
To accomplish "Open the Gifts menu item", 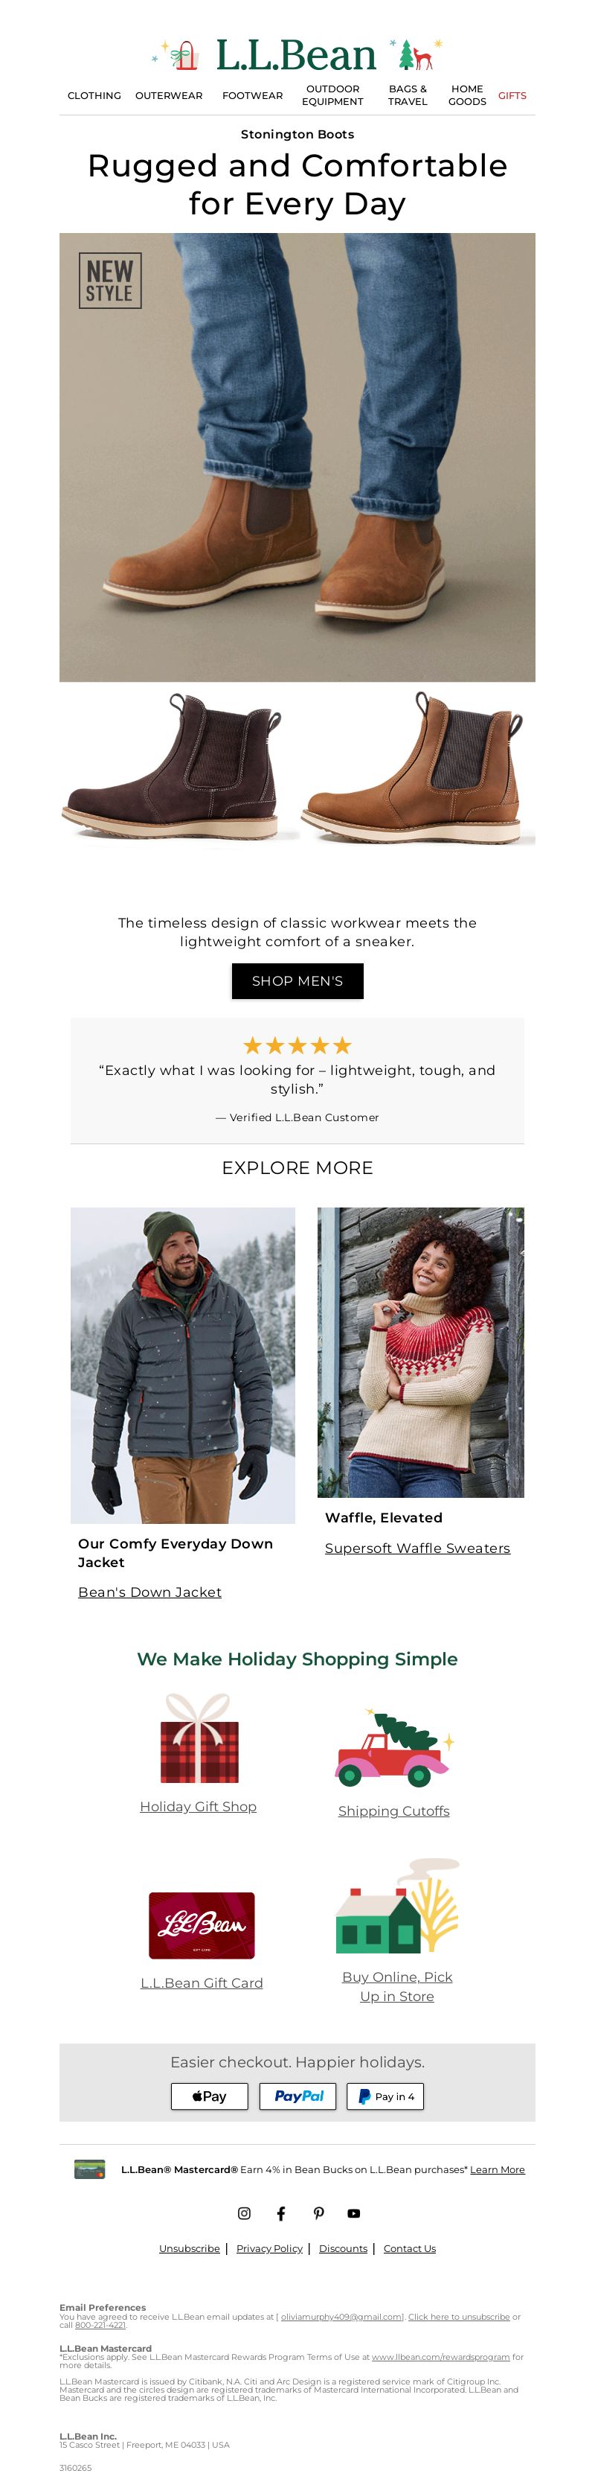I will (512, 95).
